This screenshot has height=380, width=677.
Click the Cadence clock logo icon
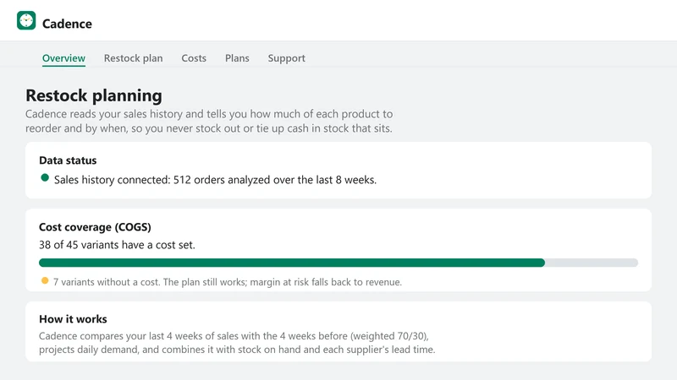pyautogui.click(x=26, y=20)
